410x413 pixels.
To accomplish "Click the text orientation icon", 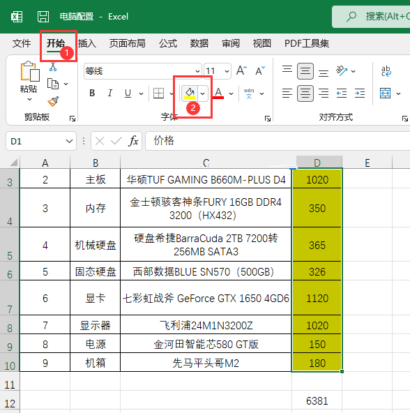I will tap(342, 70).
